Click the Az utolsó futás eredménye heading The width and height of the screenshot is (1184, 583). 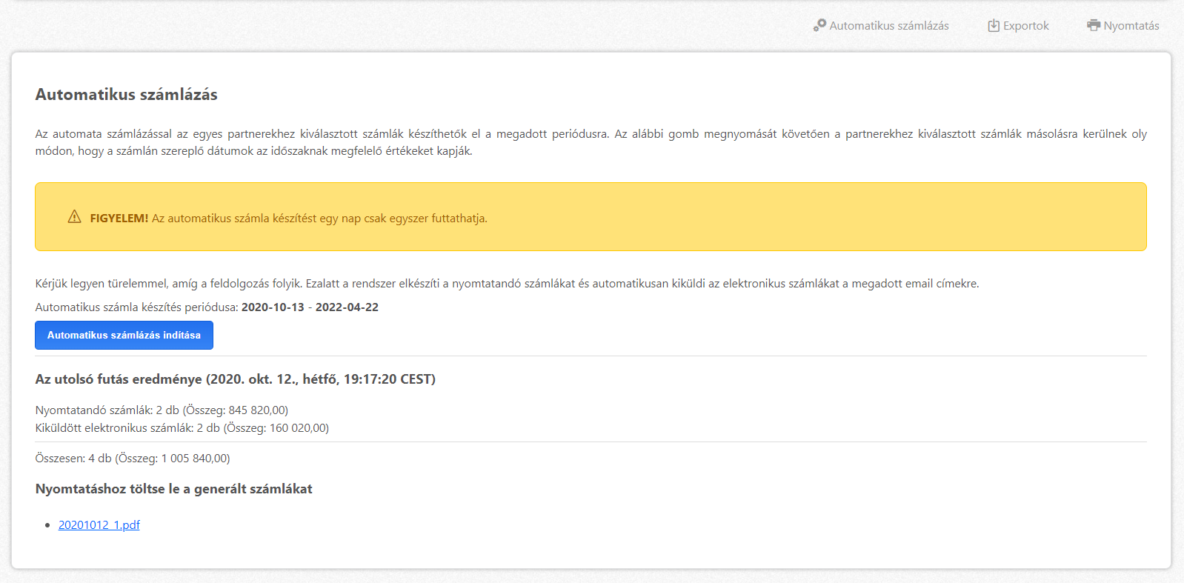[x=236, y=379]
